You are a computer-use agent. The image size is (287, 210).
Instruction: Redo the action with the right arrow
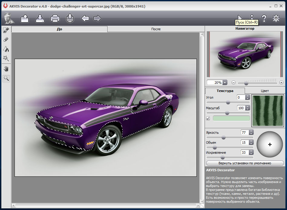point(97,18)
